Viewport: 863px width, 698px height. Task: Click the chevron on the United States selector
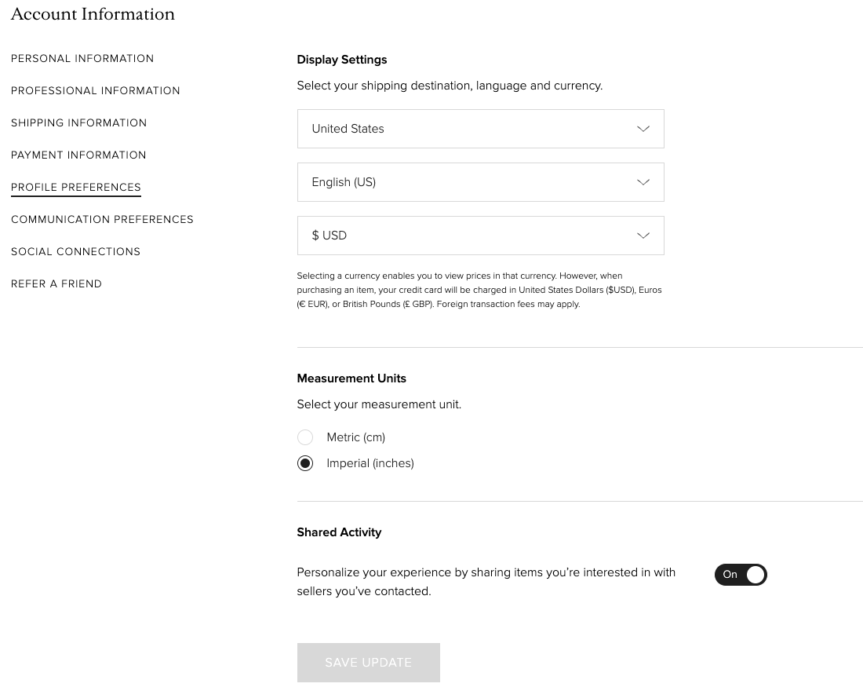[x=643, y=128]
